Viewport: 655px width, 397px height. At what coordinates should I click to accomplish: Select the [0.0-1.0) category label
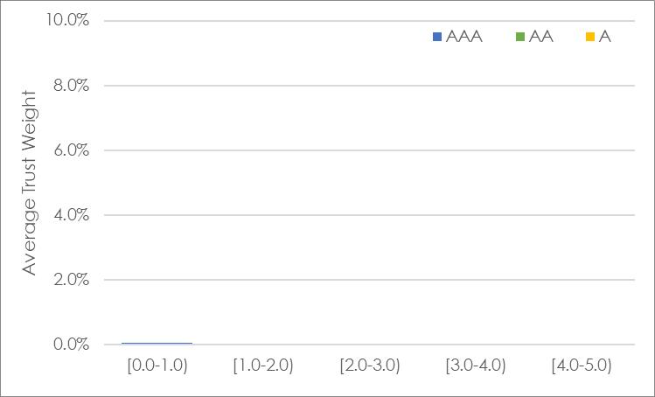[157, 366]
